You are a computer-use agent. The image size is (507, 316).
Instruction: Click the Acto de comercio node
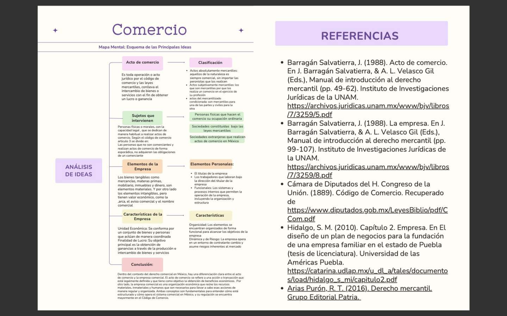point(142,63)
